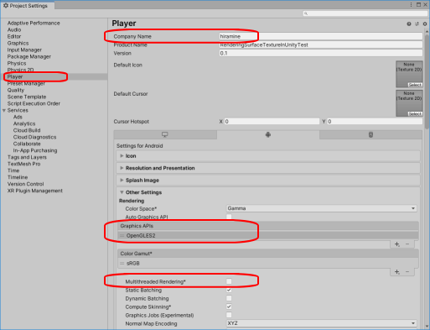Enable Multithreaded Rendering checkbox

tap(229, 281)
